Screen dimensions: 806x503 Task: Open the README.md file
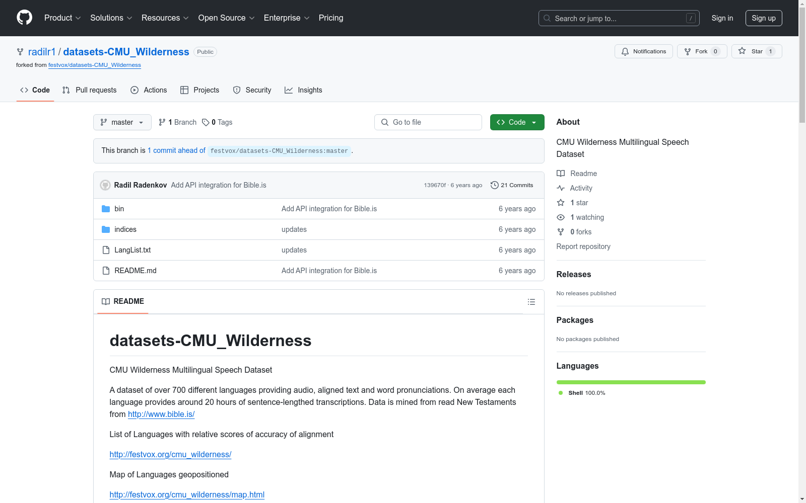point(136,271)
